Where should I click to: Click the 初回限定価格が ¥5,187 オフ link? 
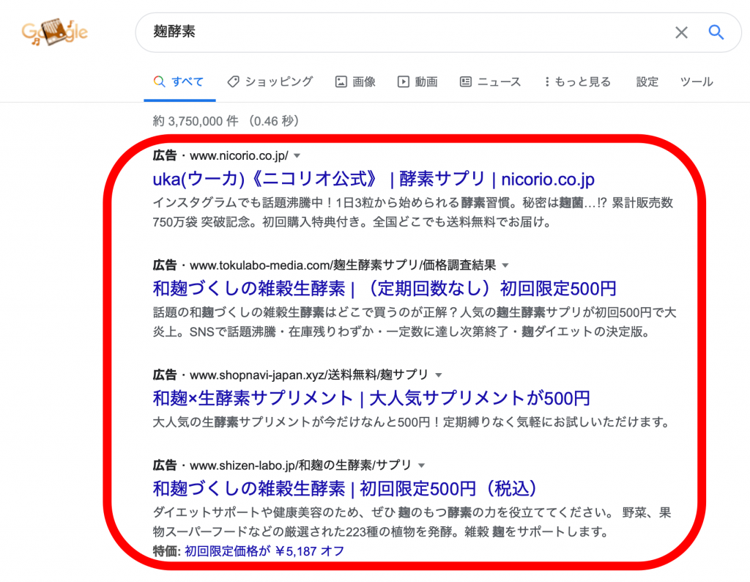(264, 551)
